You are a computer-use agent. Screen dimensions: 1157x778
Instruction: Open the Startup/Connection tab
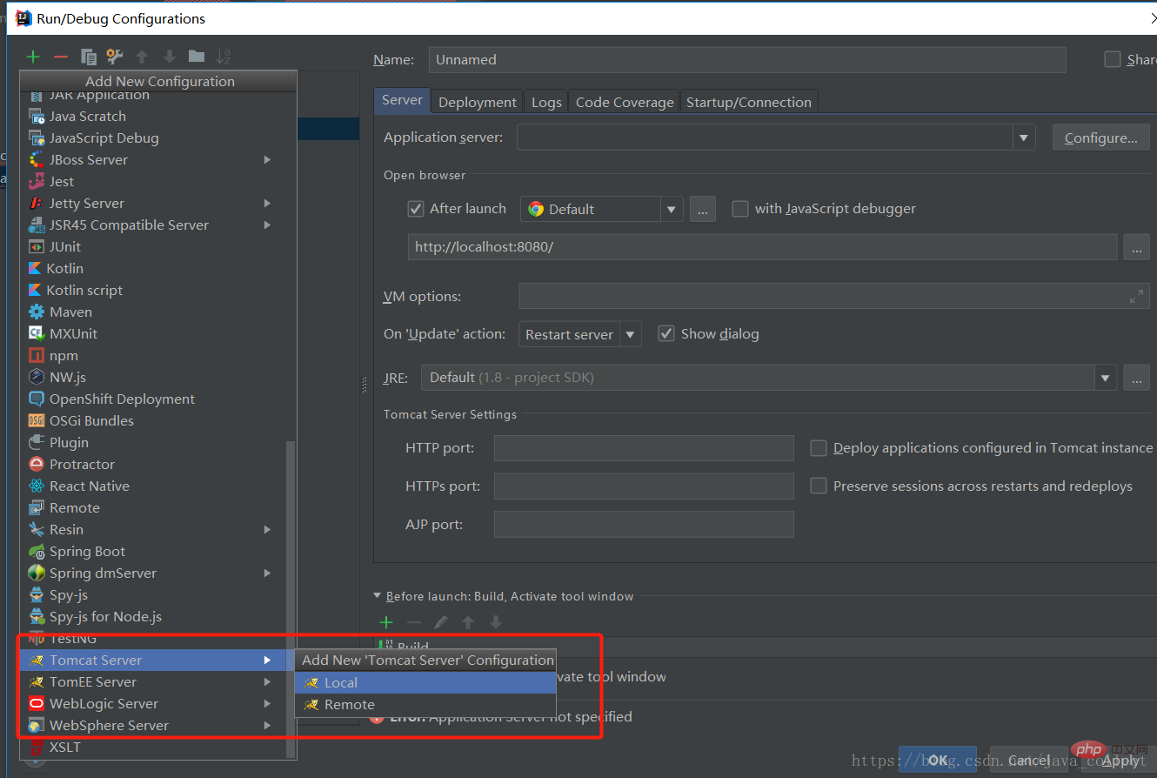coord(749,102)
